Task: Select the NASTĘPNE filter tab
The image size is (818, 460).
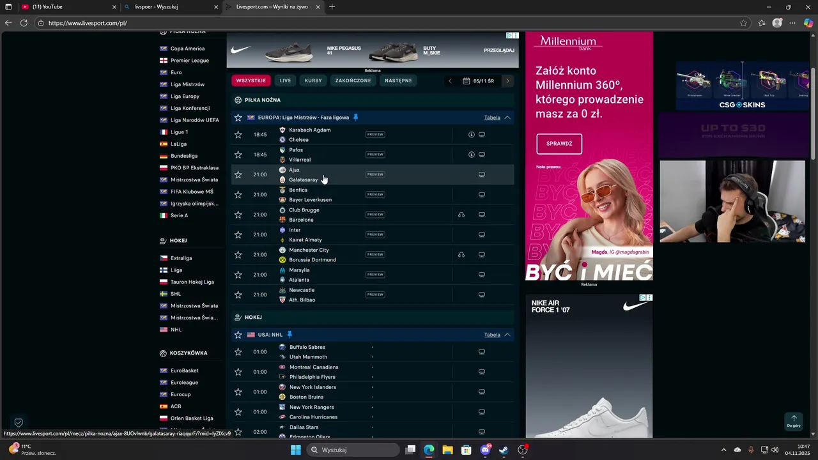Action: coord(398,80)
